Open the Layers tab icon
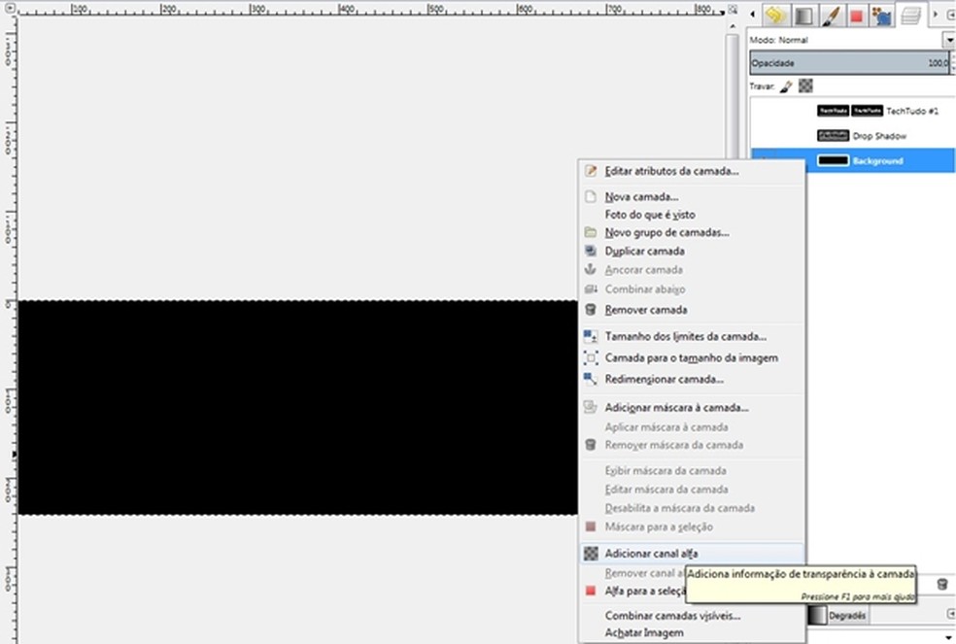956x644 pixels. (x=910, y=15)
